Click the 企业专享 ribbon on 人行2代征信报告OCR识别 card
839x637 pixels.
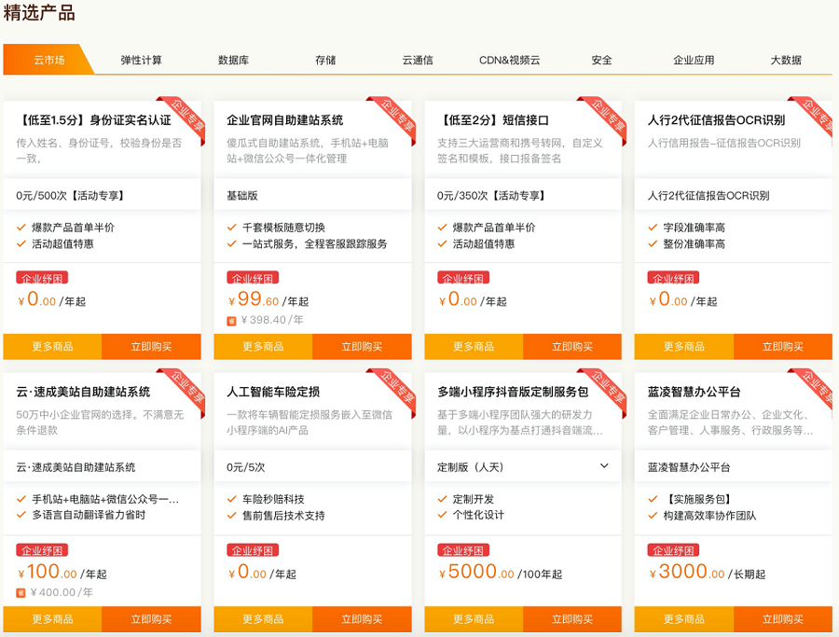pos(814,118)
